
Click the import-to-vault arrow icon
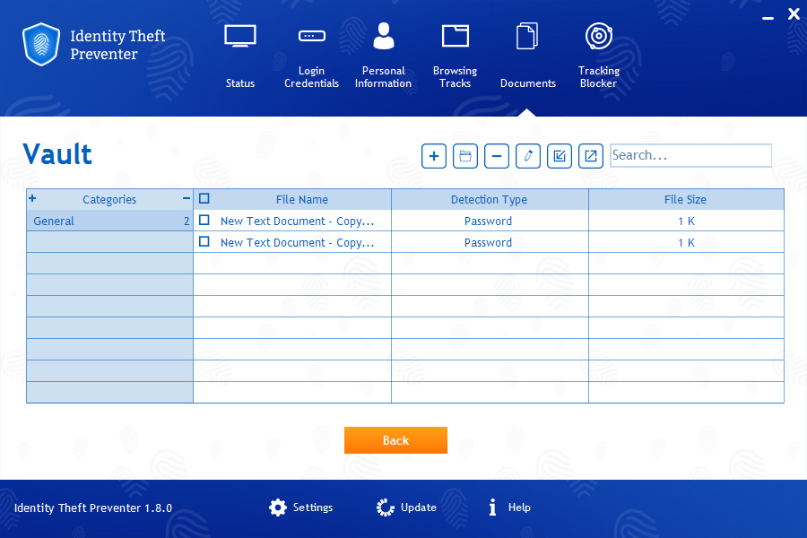560,155
